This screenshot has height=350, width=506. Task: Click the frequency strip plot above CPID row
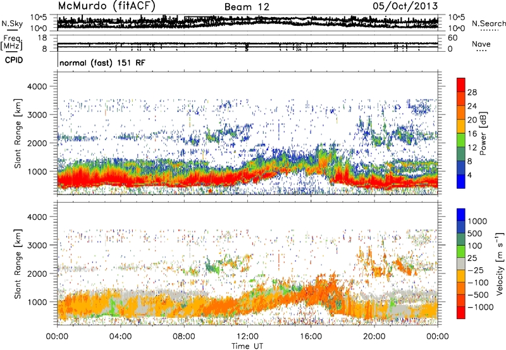coord(247,44)
